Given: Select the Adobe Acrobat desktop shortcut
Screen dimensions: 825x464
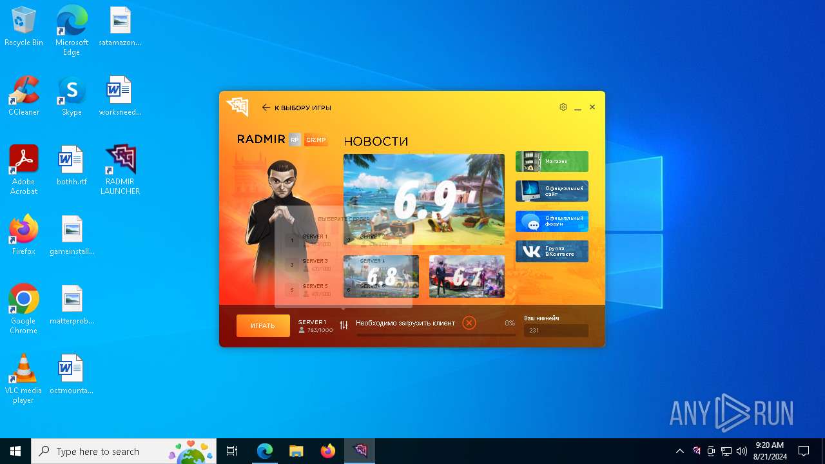Looking at the screenshot, I should 24,170.
